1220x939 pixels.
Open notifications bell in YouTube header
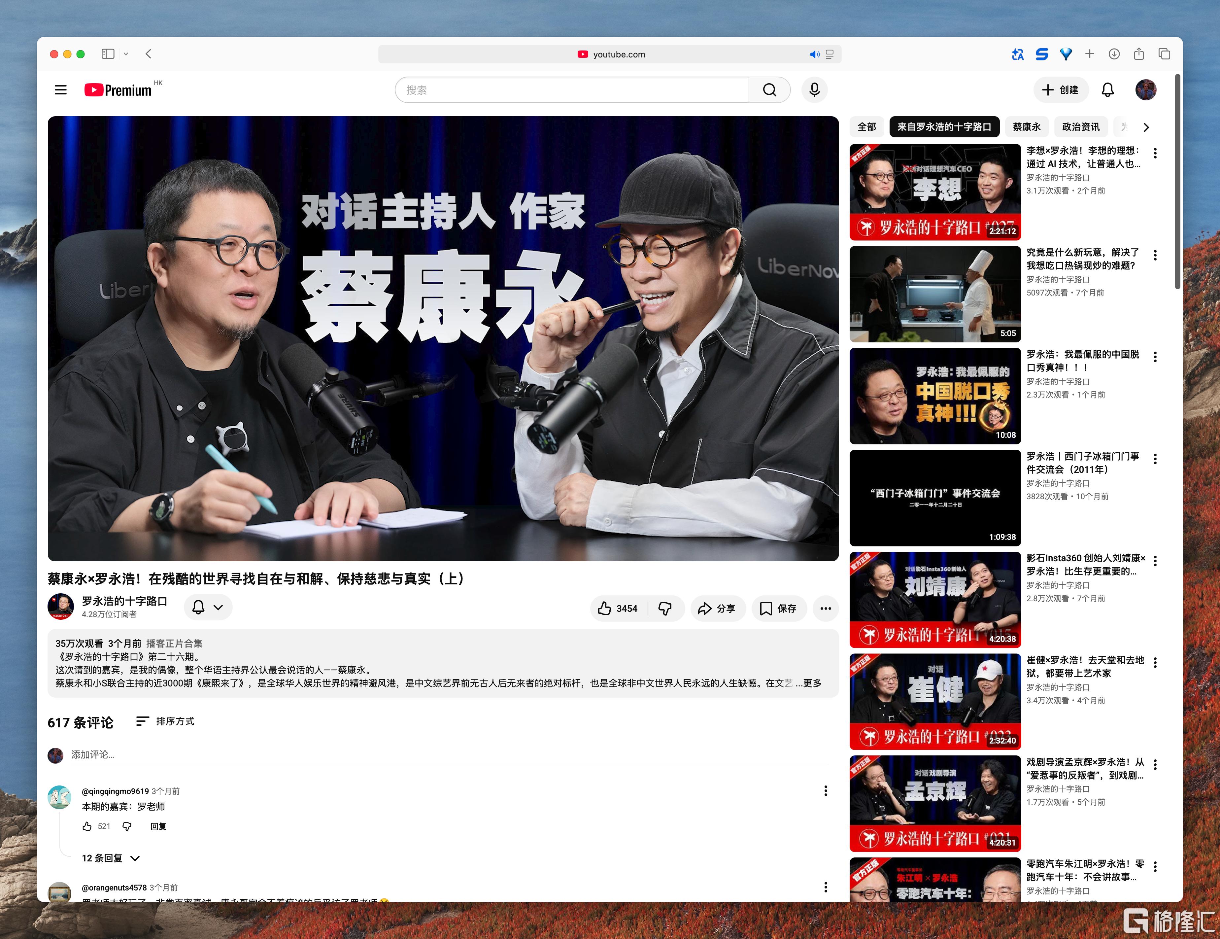[1107, 90]
